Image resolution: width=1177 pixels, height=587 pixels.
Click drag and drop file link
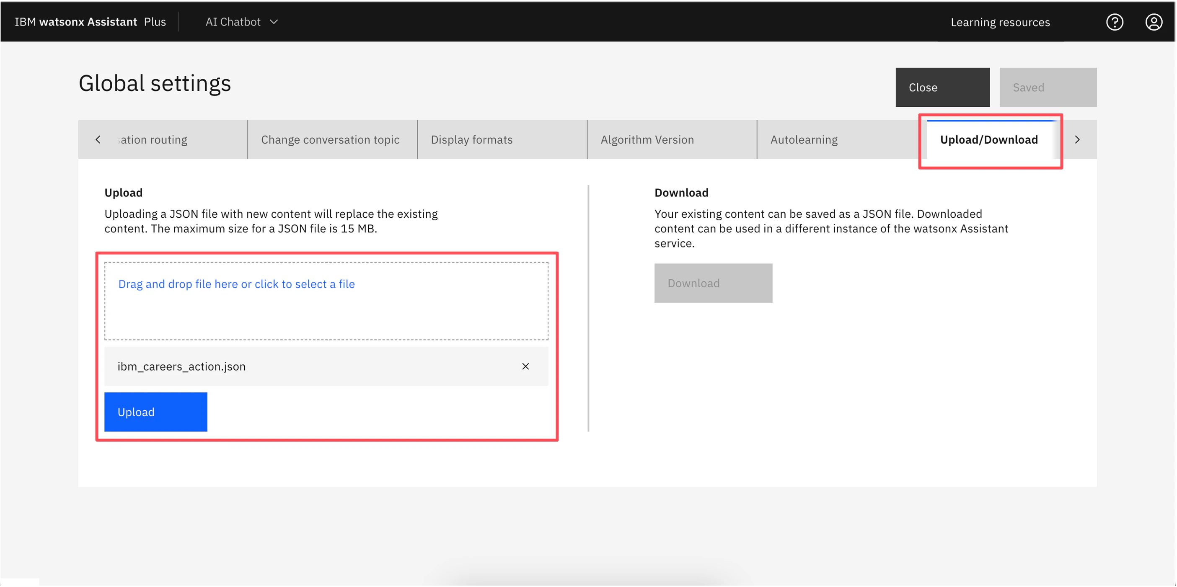(x=236, y=284)
